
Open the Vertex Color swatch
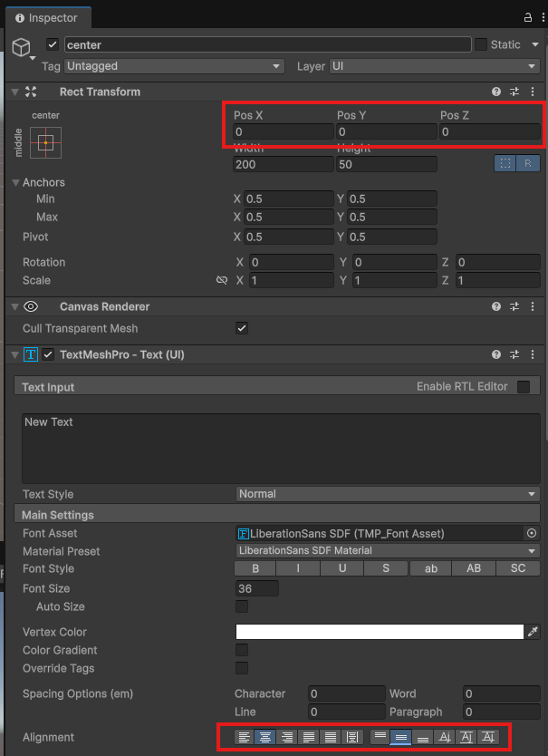(x=380, y=632)
